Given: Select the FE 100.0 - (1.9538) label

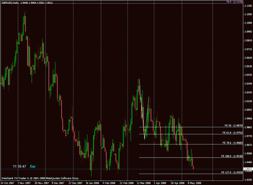Looking at the screenshot, I should click(232, 156).
